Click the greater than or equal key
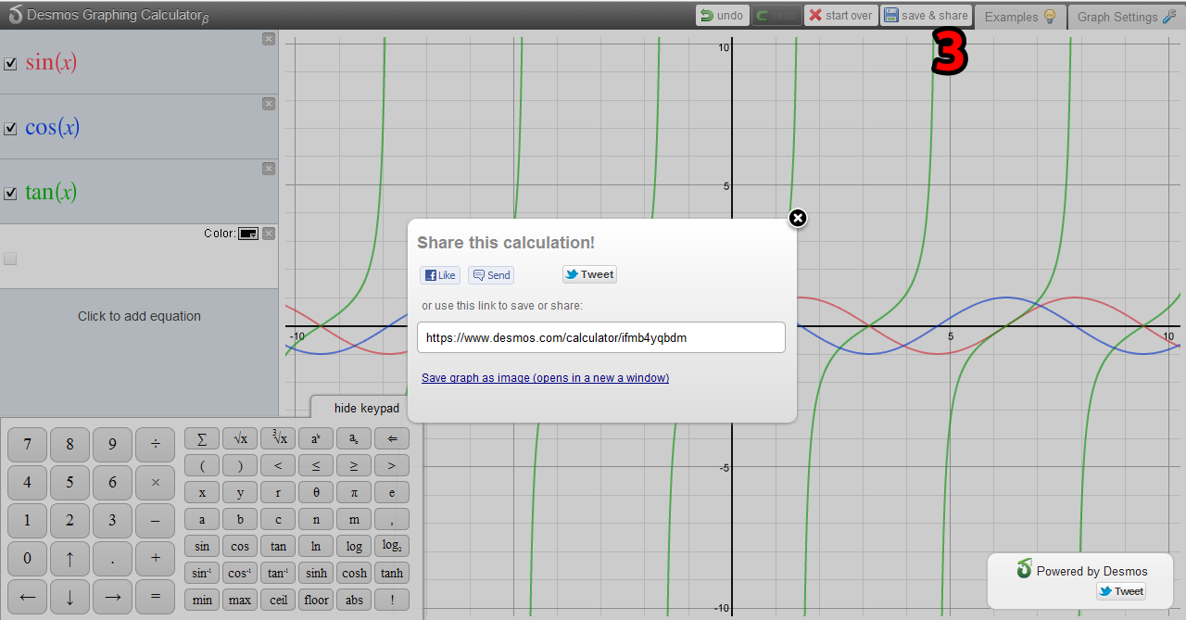Viewport: 1186px width, 620px height. (354, 465)
